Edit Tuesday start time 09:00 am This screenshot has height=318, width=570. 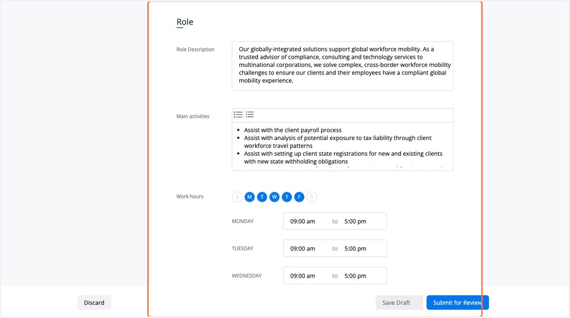303,249
